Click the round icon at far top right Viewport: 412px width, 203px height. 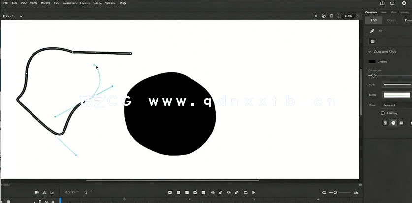[404, 3]
